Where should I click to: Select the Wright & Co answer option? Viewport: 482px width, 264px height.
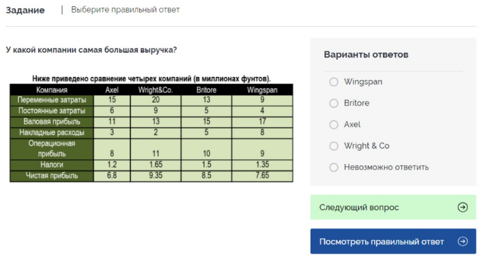(x=334, y=146)
